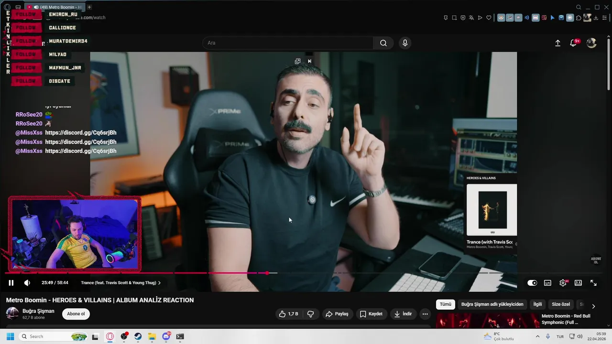This screenshot has width=612, height=344.
Task: Open the browser extensions puzzle icon
Action: tap(579, 18)
